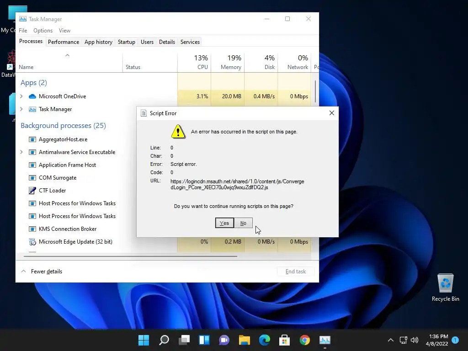
Task: Switch to the Services tab
Action: coord(190,42)
